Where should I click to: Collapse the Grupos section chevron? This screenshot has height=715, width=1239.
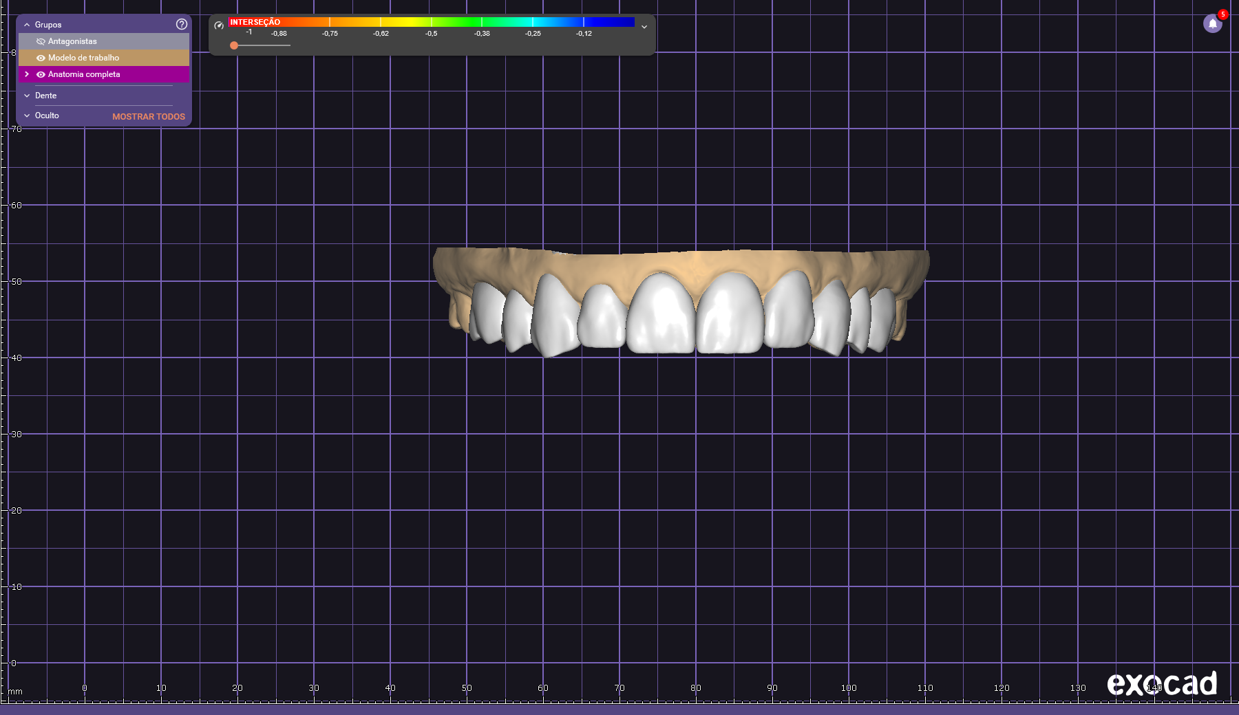pos(27,25)
